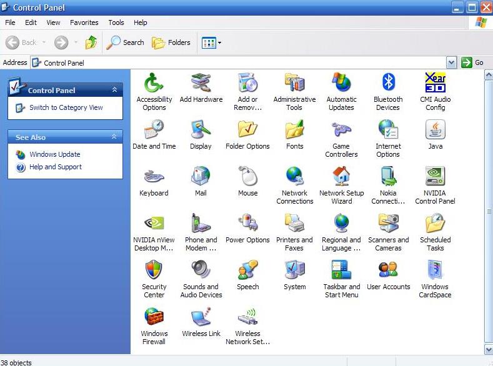Open the Fonts folder icon

pos(294,129)
